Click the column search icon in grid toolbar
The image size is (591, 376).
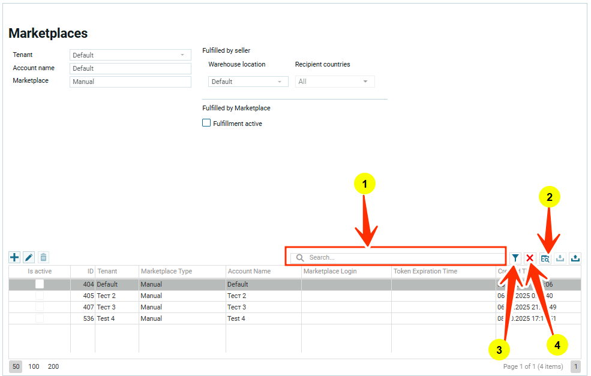click(545, 258)
